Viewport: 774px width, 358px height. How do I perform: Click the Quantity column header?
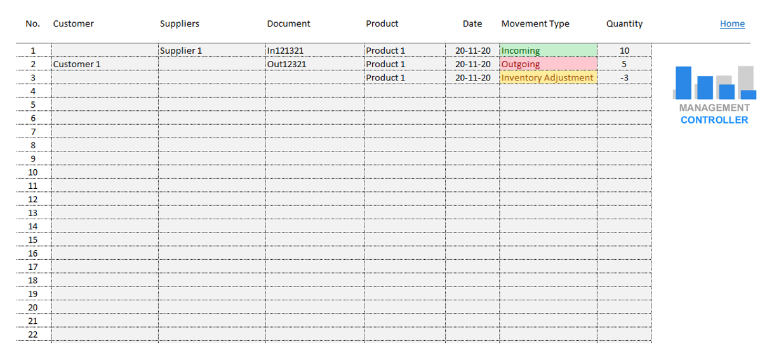624,24
